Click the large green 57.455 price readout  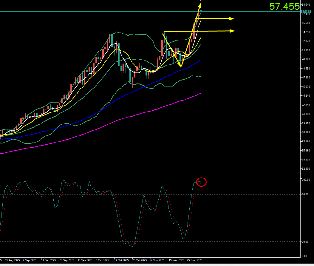(x=284, y=6)
